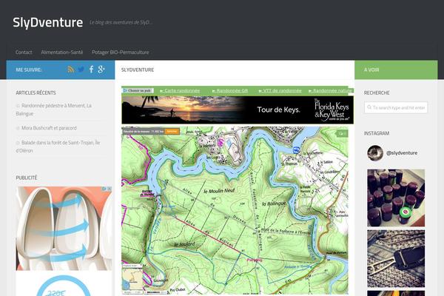Click the SlyDventure site title

click(x=48, y=22)
